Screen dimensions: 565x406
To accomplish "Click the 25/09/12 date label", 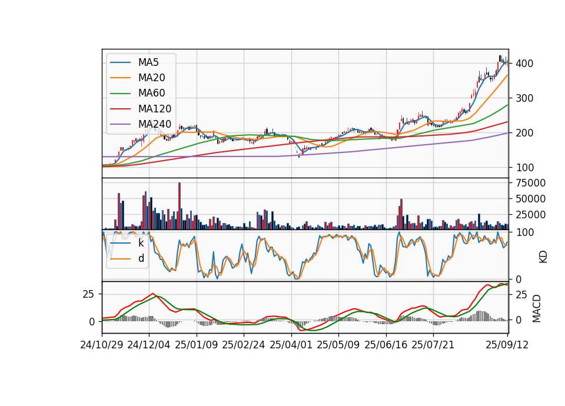I will pos(507,345).
